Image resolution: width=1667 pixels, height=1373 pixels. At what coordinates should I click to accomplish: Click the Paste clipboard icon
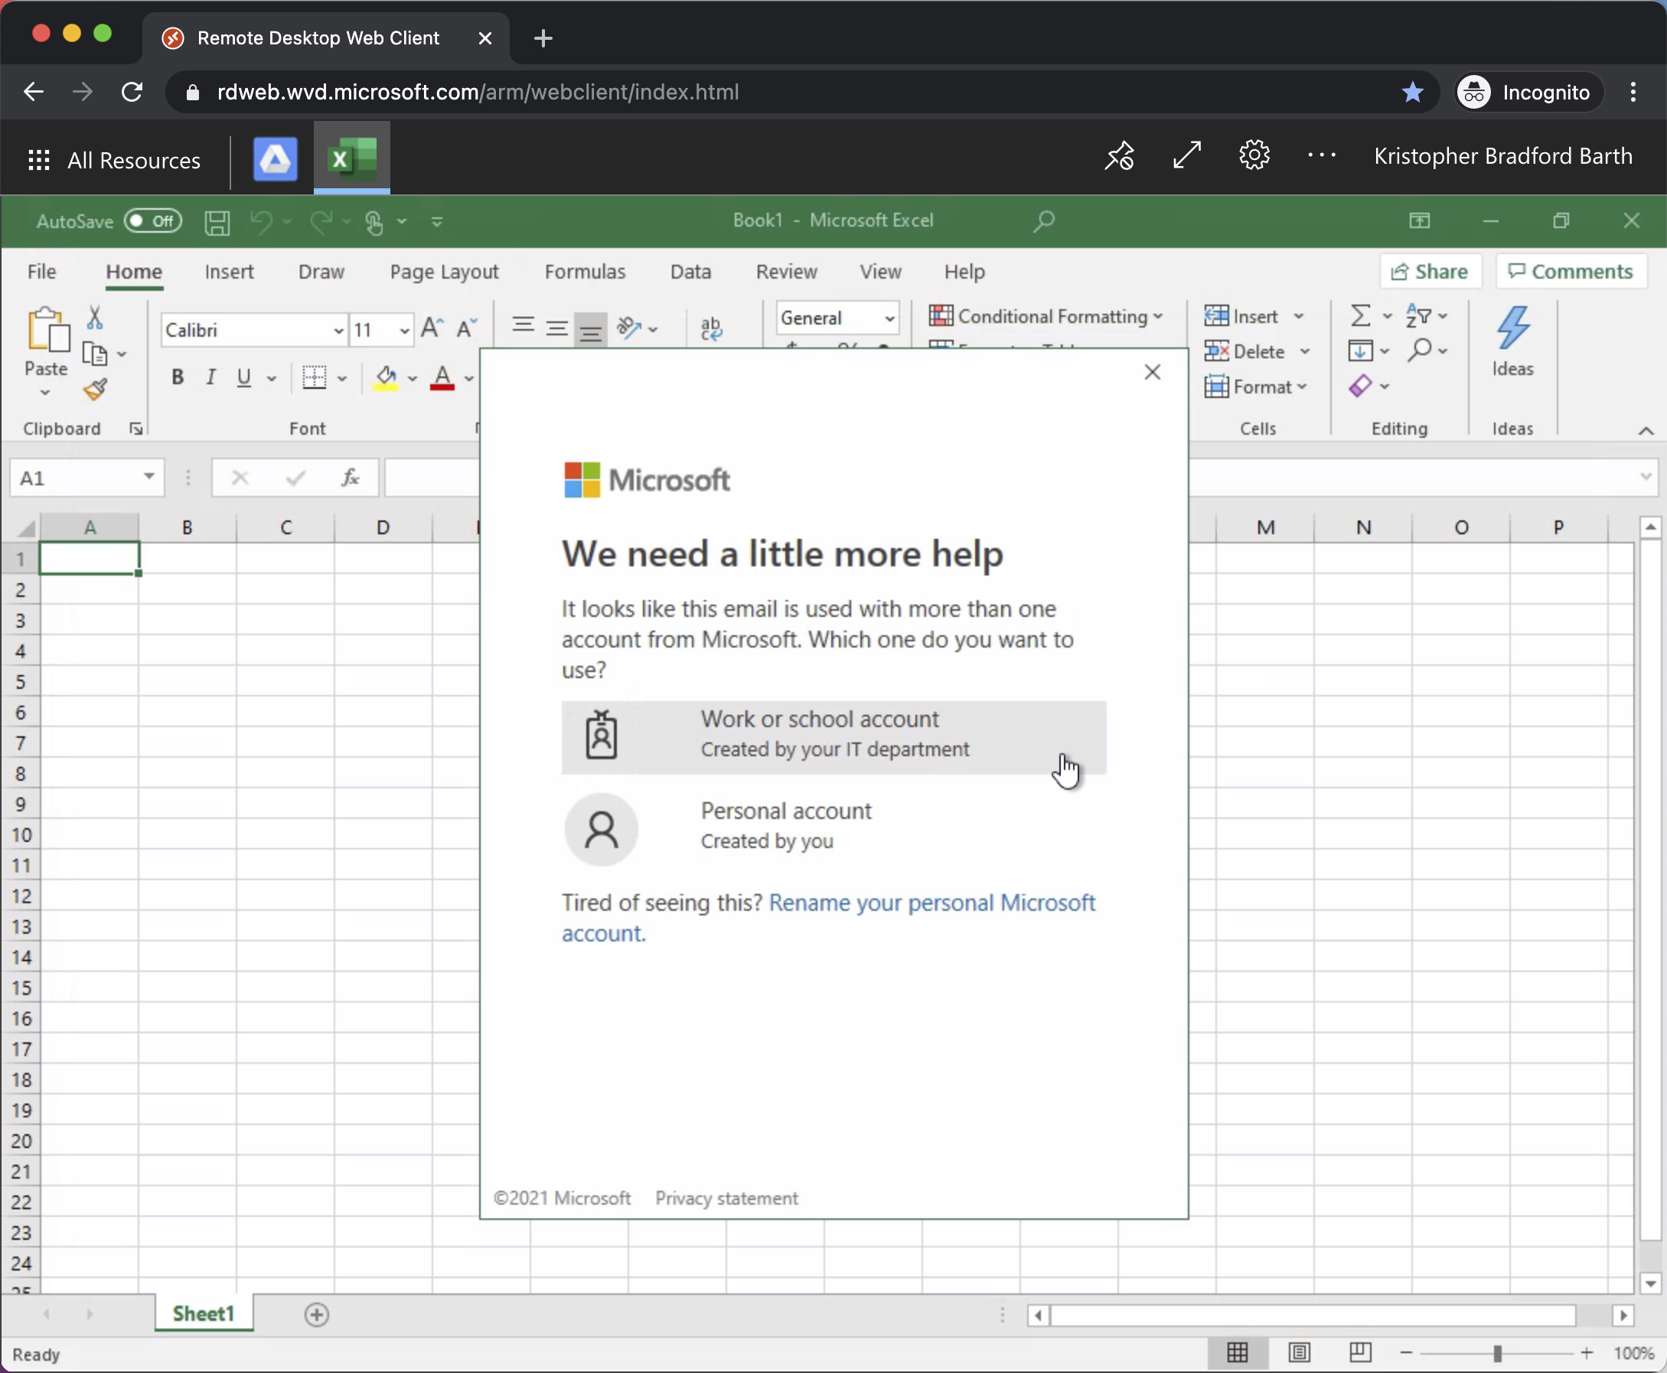(47, 329)
